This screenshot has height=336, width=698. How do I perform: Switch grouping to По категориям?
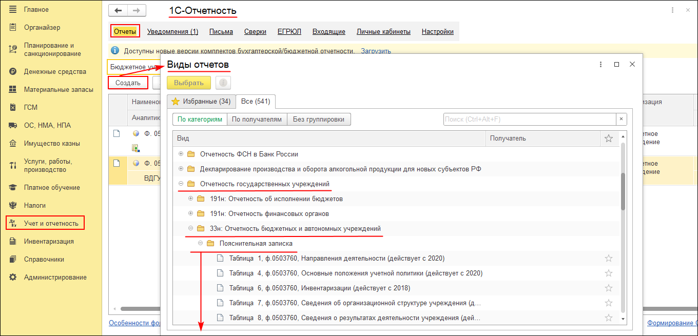[200, 119]
